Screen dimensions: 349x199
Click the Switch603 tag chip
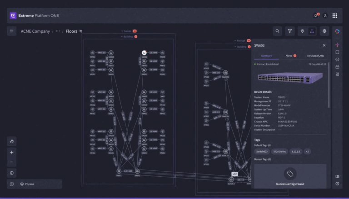(262, 152)
